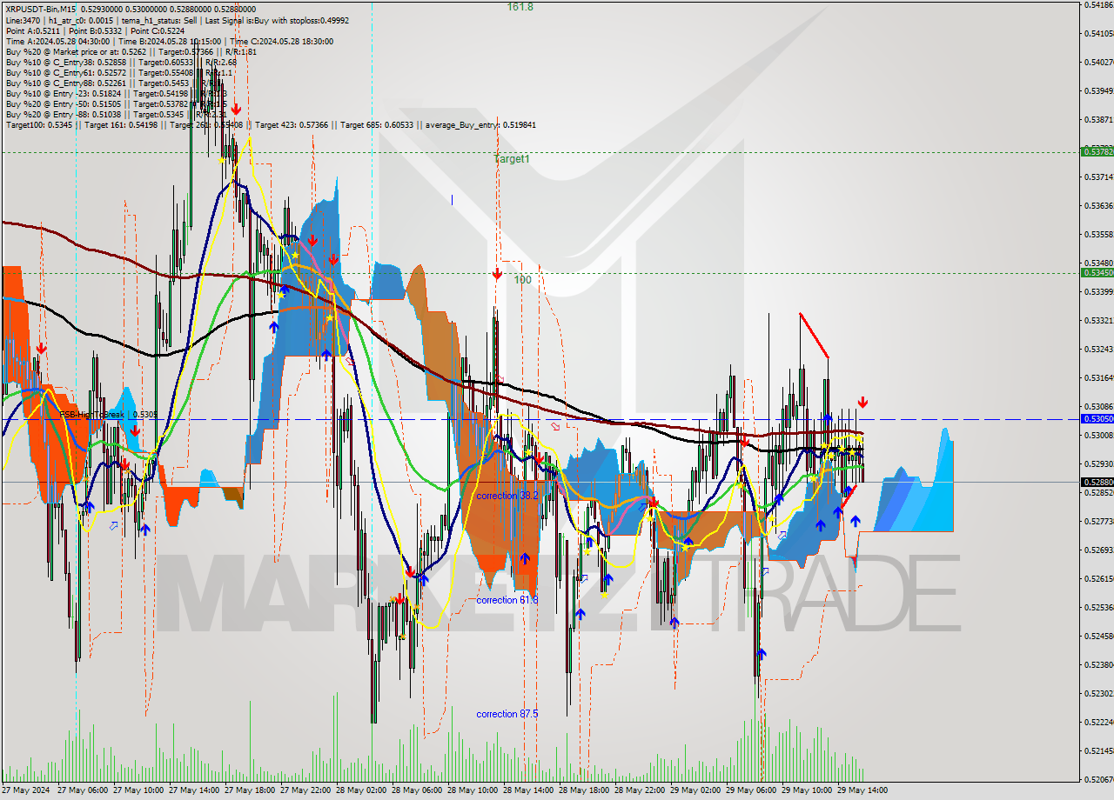This screenshot has width=1114, height=800.
Task: Click the '27 May 22:00' time label
Action: [305, 790]
